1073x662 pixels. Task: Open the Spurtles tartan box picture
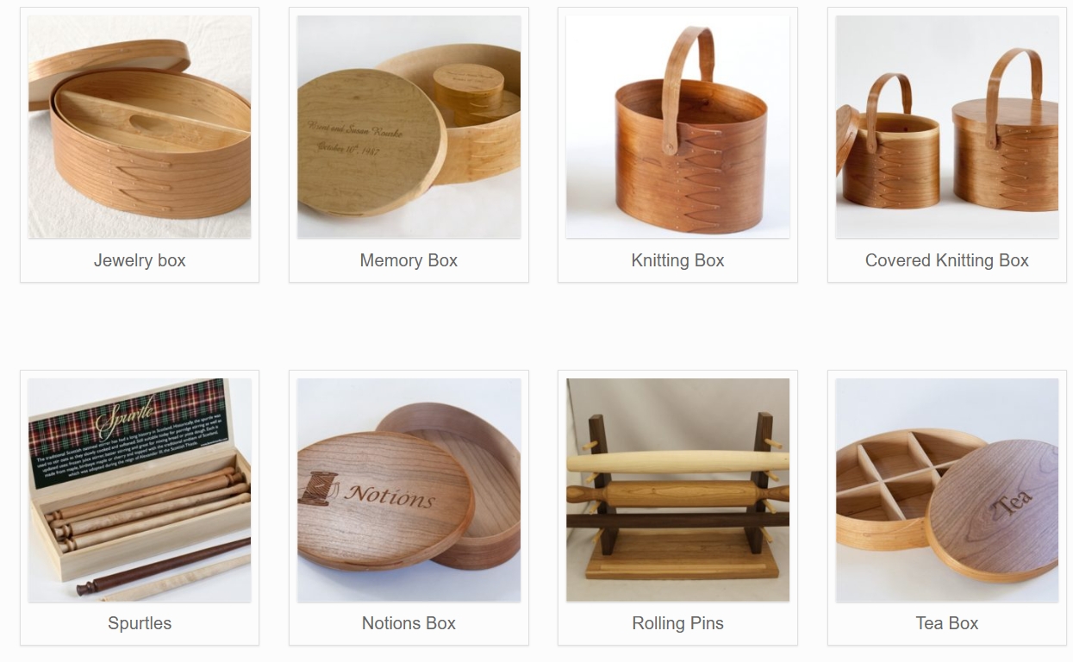(x=140, y=490)
